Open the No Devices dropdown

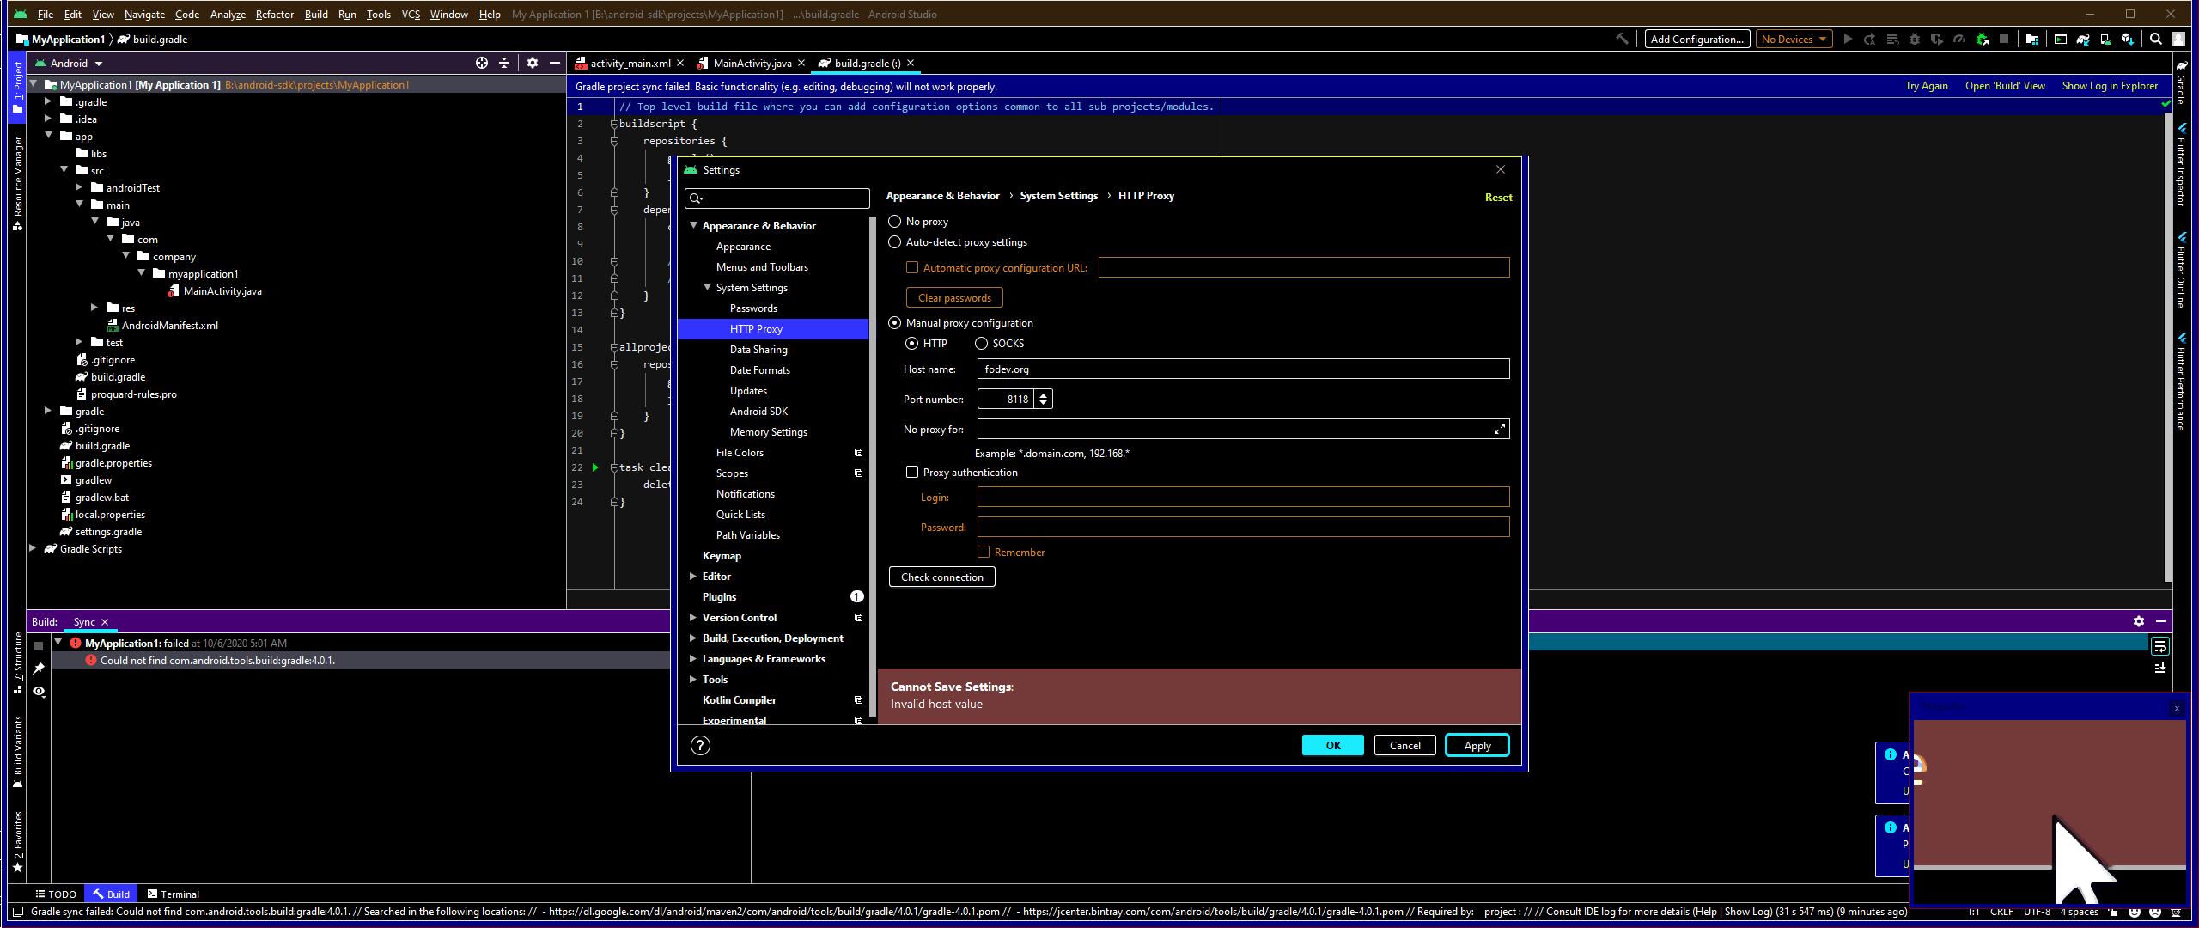[x=1794, y=39]
